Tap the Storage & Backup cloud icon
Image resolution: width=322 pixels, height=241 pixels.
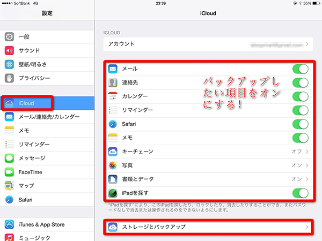[x=113, y=227]
